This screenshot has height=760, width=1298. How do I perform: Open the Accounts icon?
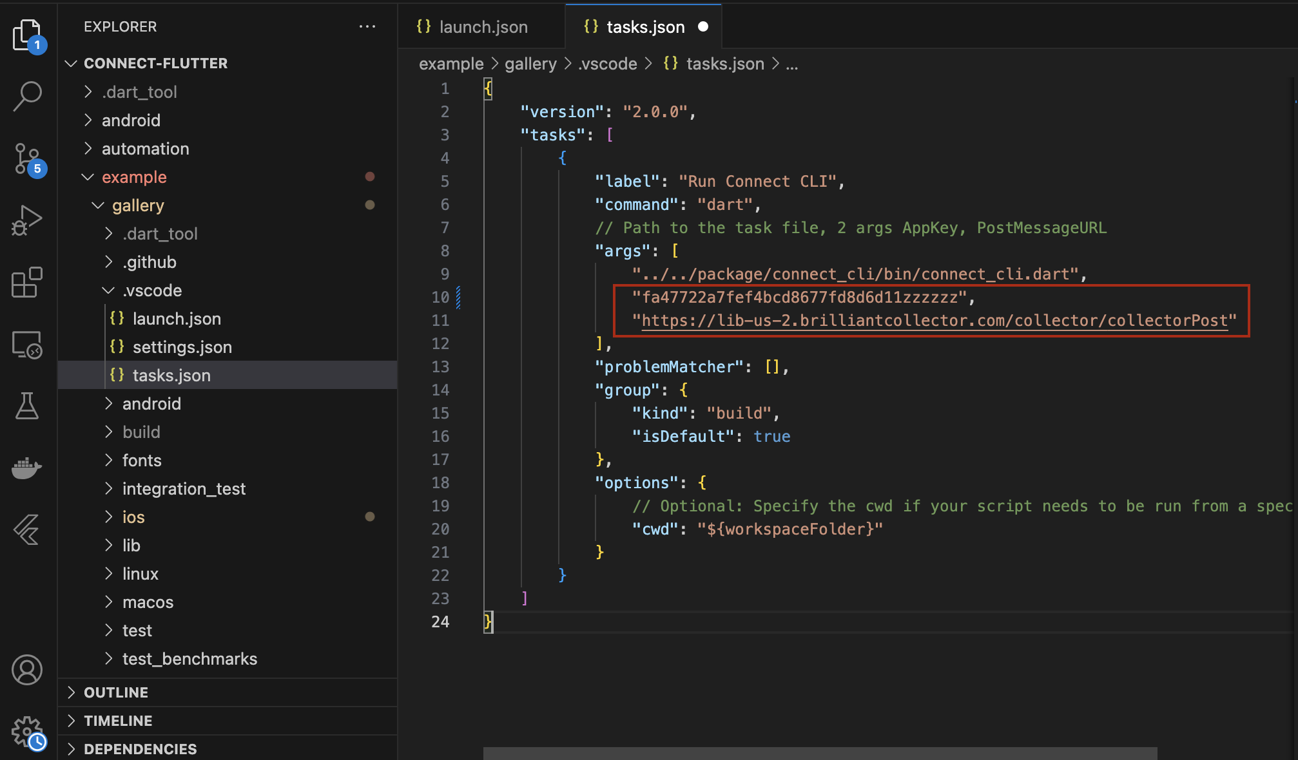[27, 670]
